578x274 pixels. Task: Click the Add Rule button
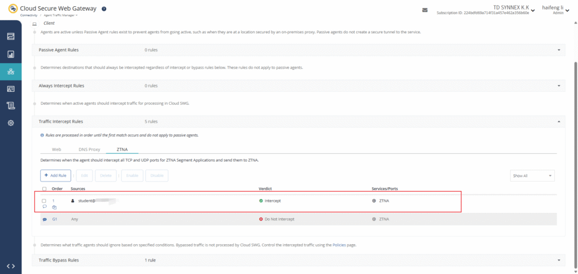point(56,175)
